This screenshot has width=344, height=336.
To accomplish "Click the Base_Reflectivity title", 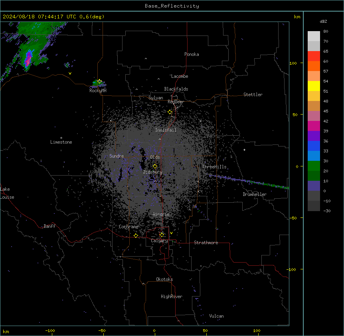I will (x=172, y=6).
